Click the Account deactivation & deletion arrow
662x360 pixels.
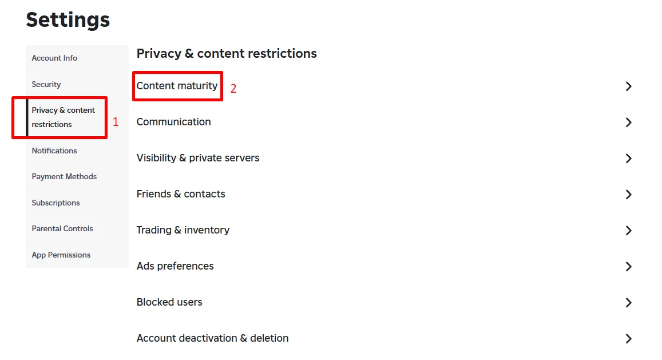click(x=628, y=339)
